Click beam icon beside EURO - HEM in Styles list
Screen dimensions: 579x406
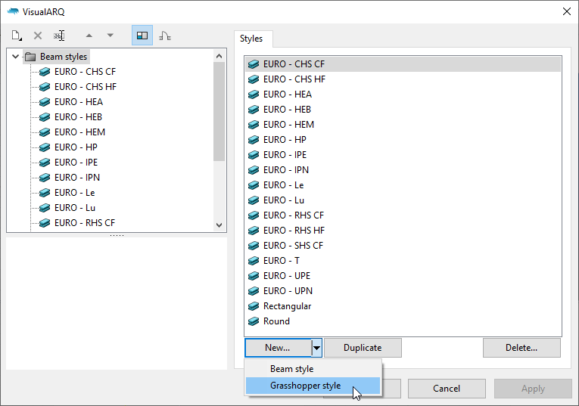pyautogui.click(x=254, y=125)
